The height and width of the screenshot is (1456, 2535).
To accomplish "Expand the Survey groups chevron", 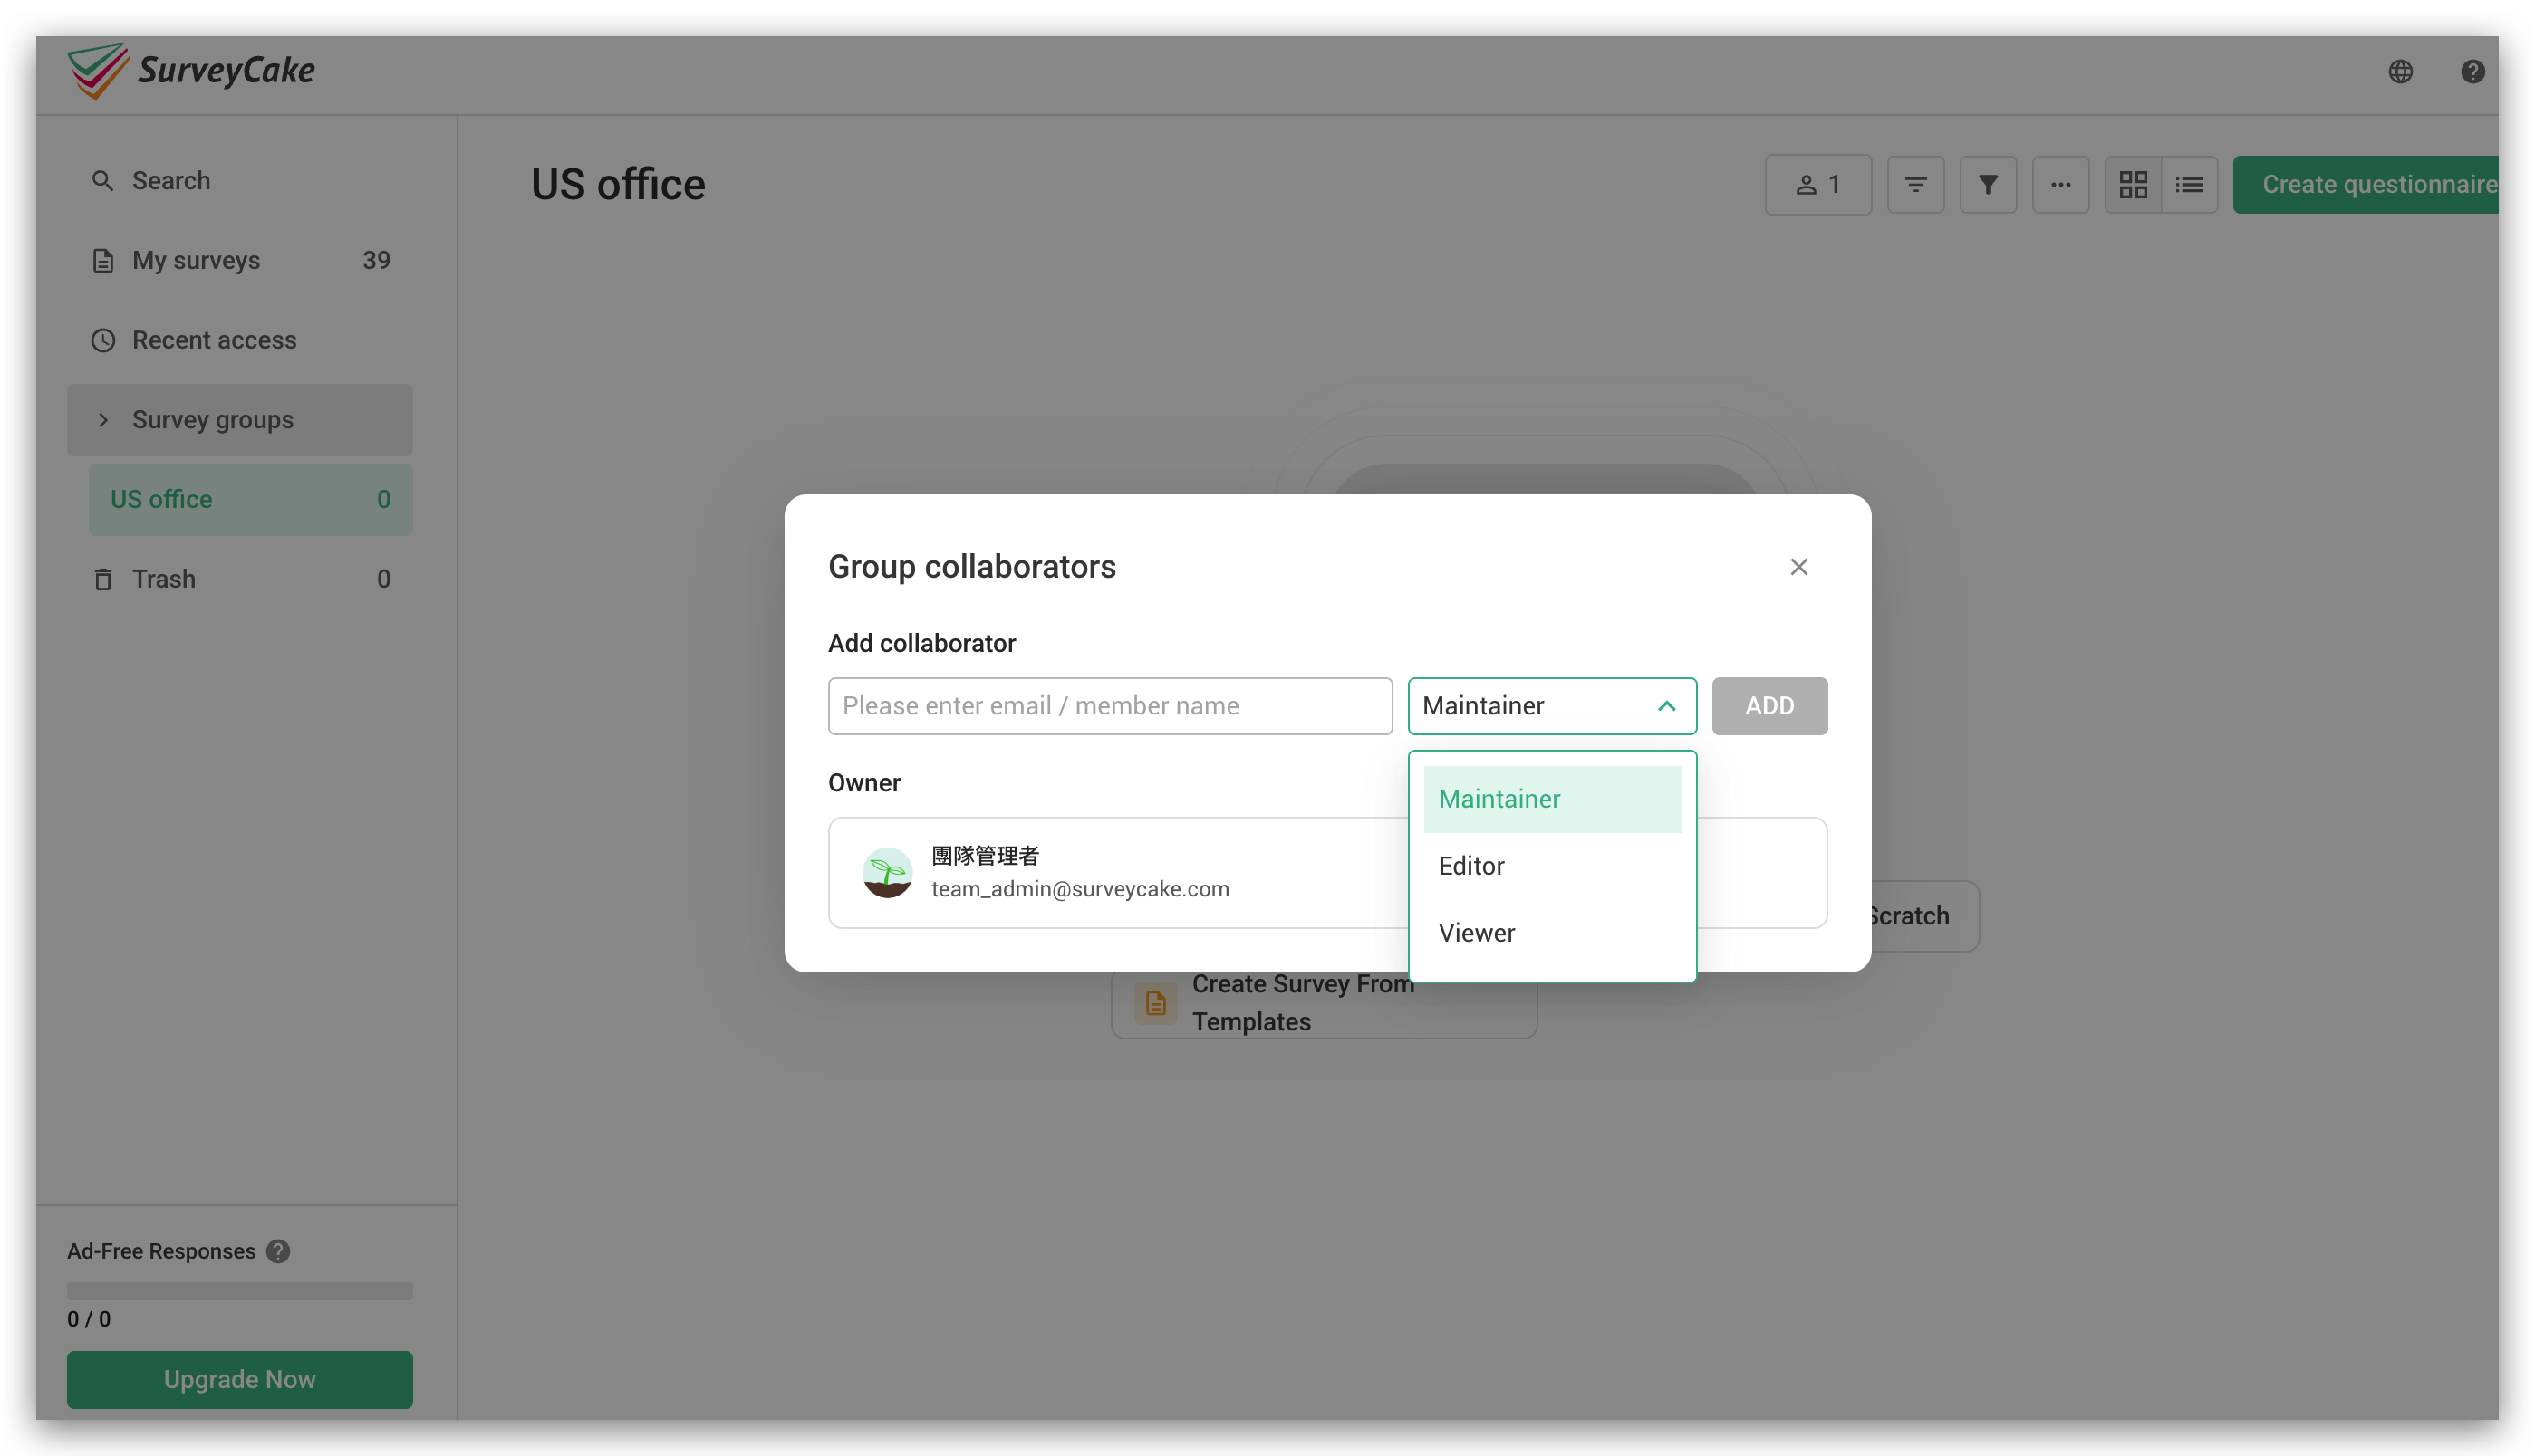I will (x=103, y=420).
